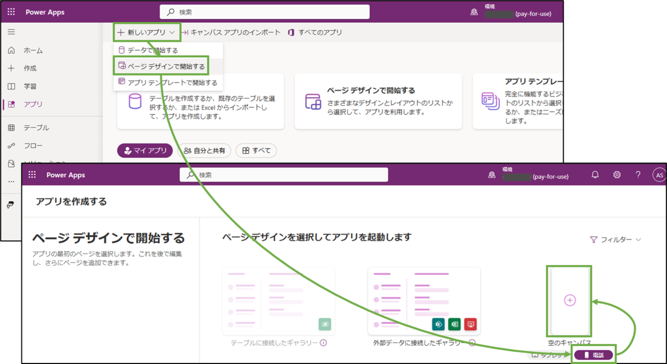Click the search box in back window
667x364 pixels.
pyautogui.click(x=265, y=12)
